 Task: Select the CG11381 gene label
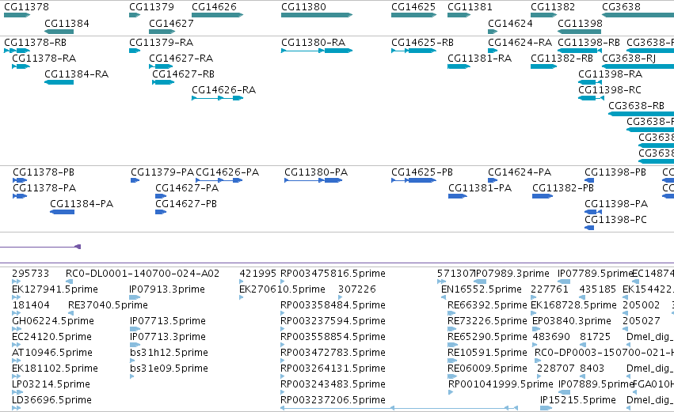470,7
